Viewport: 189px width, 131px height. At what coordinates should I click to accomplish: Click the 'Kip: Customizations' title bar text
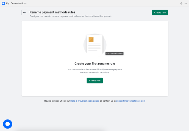16,3
